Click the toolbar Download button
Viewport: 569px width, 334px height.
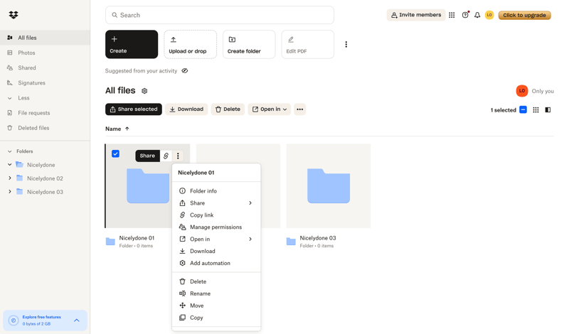186,109
